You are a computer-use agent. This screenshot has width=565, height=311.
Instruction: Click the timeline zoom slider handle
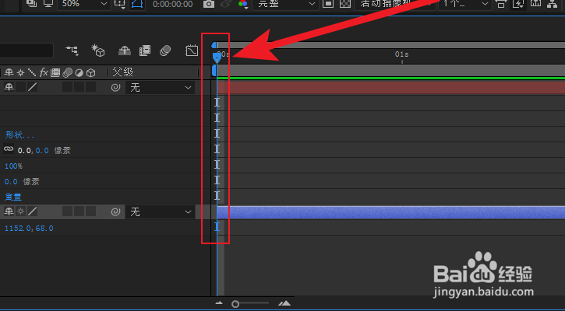click(x=235, y=304)
